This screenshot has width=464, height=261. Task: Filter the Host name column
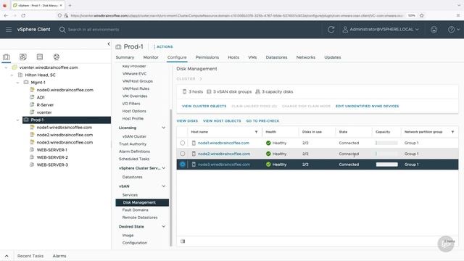point(256,132)
